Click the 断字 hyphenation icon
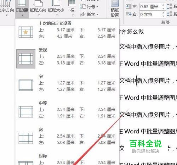Image resolution: width=177 pixels, height=165 pixels. pos(83,15)
